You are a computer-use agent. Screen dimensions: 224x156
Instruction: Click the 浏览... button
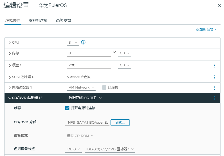(120, 123)
